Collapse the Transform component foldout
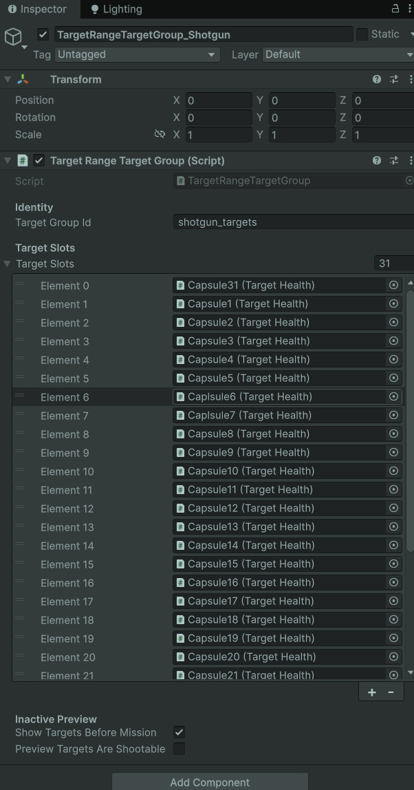The image size is (414, 790). 7,79
